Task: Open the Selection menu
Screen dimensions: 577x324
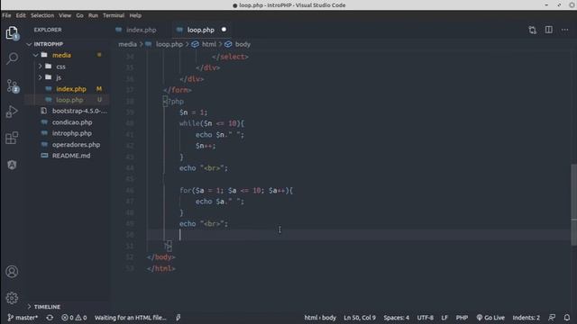Action: [42, 15]
